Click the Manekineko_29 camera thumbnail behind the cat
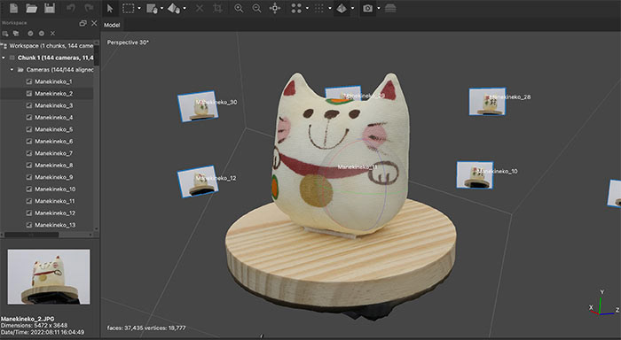621x340 pixels. pos(343,92)
